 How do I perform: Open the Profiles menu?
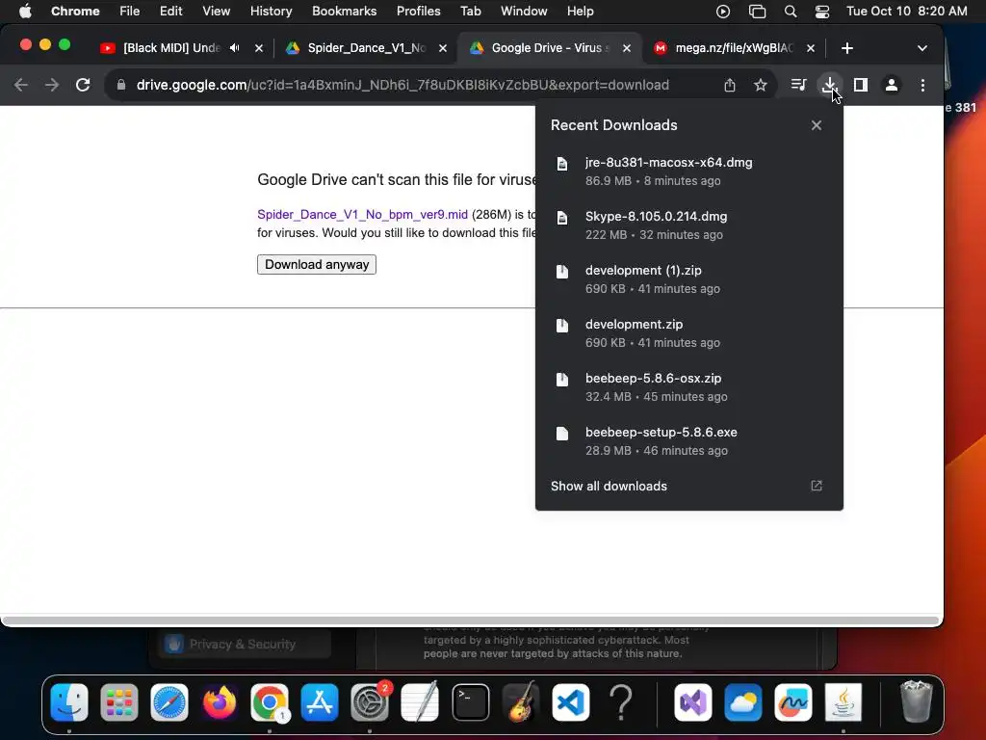(418, 11)
